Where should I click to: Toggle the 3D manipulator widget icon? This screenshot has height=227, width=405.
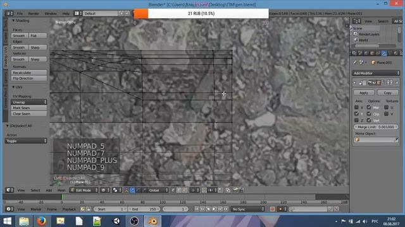pos(126,190)
